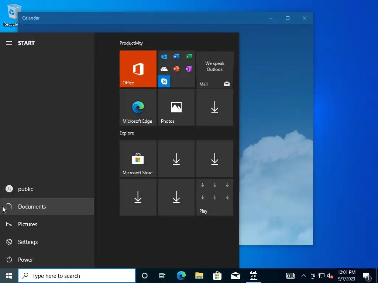Launch Excel from the Office apps tile

click(x=189, y=57)
